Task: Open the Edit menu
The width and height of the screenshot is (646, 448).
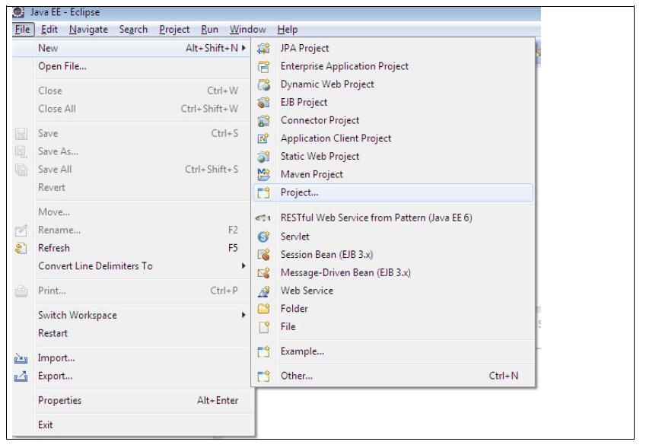Action: click(49, 30)
